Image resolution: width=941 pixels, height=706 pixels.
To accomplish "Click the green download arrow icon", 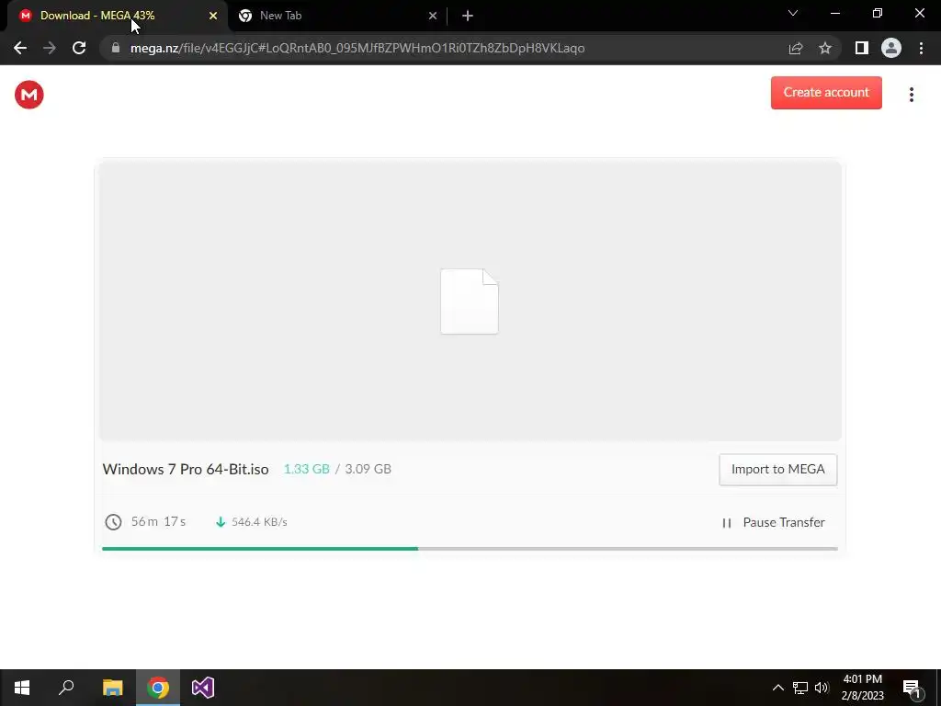I will (221, 522).
